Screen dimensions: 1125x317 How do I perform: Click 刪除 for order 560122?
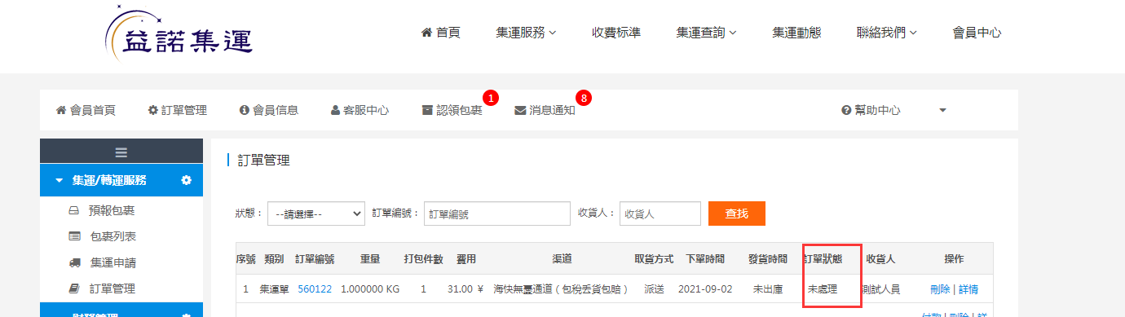(940, 288)
